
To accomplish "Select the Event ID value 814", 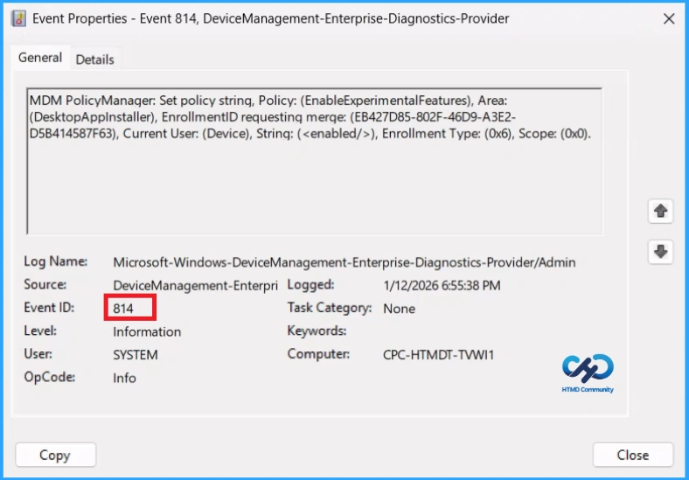I will pyautogui.click(x=123, y=309).
